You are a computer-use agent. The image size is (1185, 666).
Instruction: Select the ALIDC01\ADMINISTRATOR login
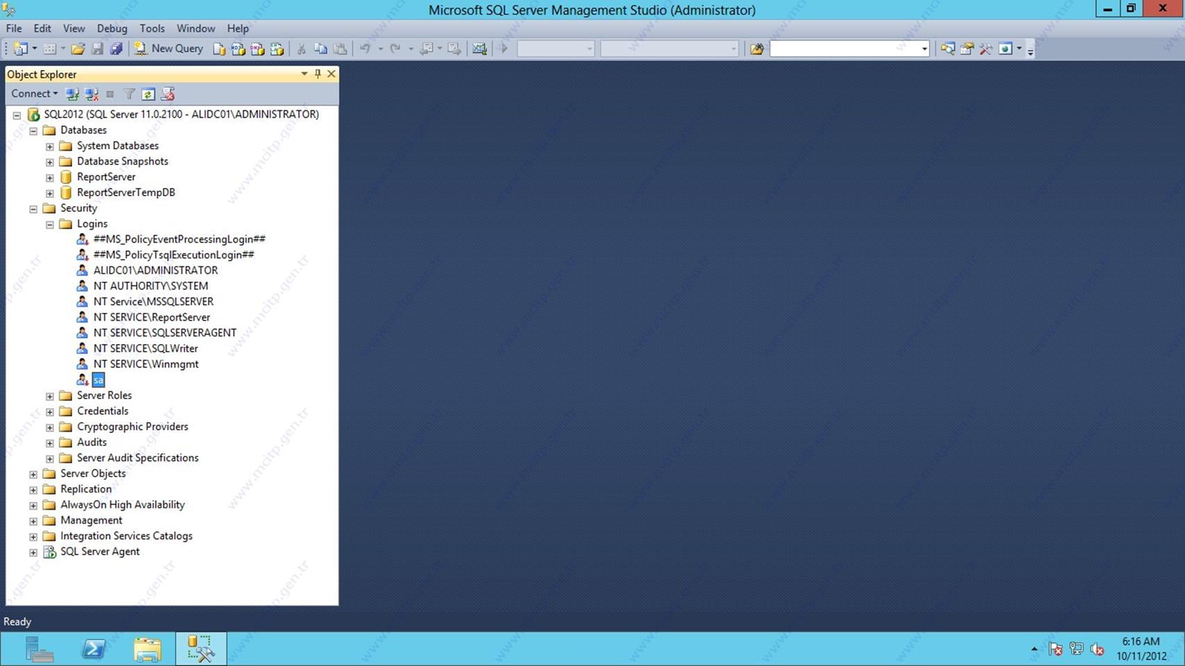tap(155, 271)
